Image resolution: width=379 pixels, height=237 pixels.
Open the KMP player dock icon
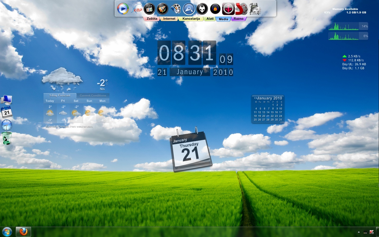137,9
